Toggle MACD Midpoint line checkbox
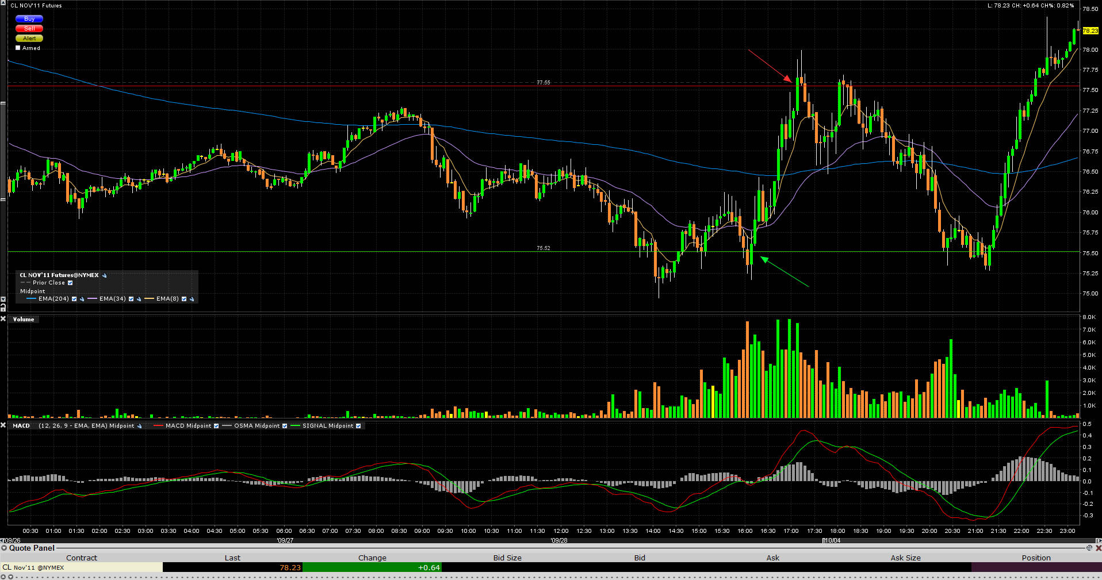 click(x=216, y=426)
